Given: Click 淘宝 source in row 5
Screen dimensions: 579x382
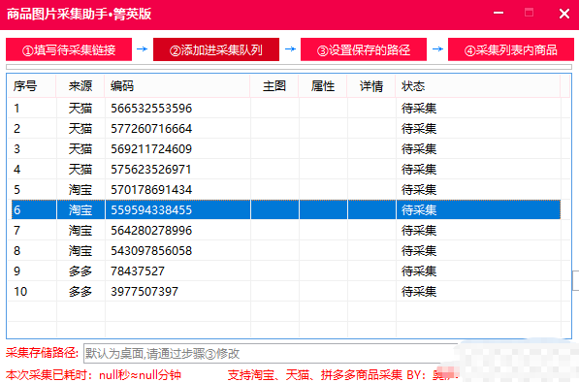Looking at the screenshot, I should click(x=80, y=190).
